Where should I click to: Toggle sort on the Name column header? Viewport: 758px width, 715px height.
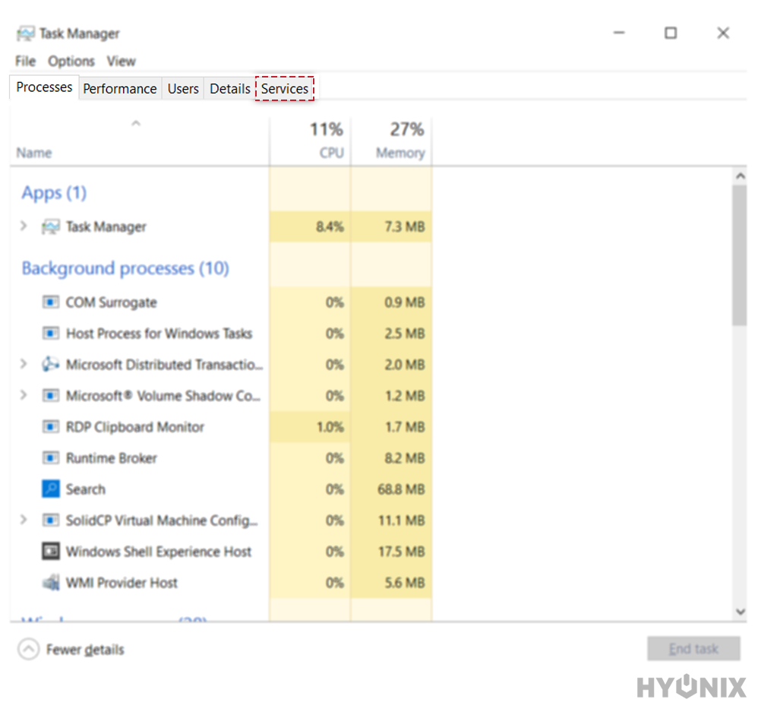pos(34,152)
